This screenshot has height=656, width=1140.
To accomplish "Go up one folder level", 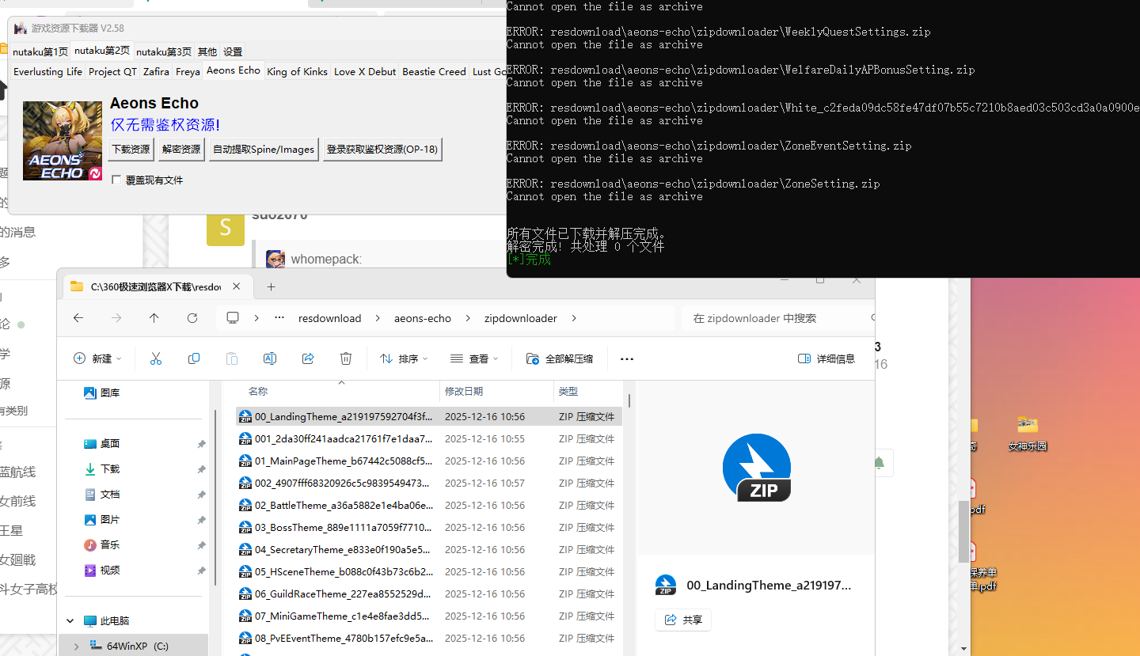I will (x=154, y=318).
